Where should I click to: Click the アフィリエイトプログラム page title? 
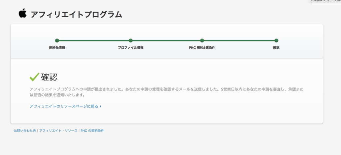coord(76,15)
